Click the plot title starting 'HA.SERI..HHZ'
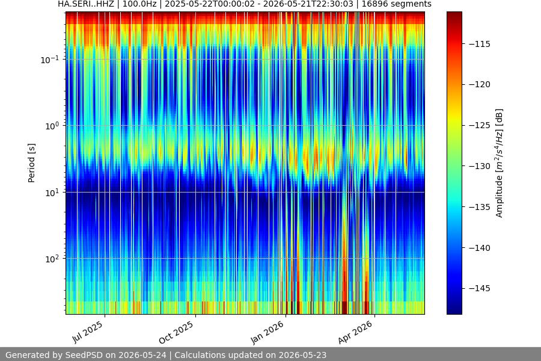The height and width of the screenshot is (361, 541). (244, 4)
